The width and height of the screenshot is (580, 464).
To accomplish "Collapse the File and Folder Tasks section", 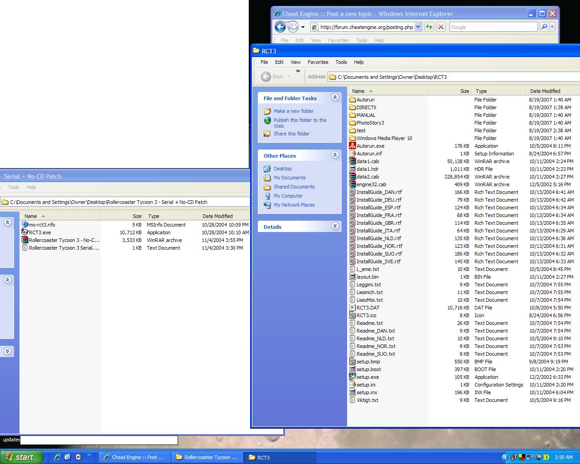I will [335, 97].
